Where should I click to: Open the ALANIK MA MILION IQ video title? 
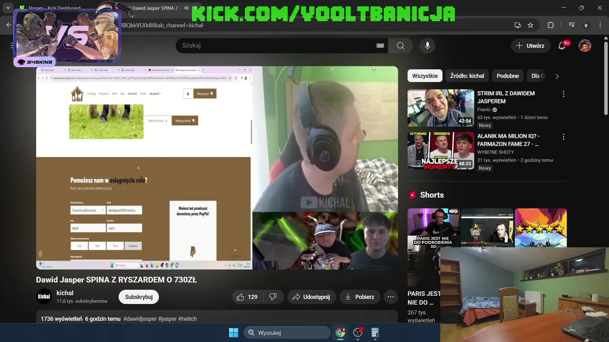[x=509, y=140]
